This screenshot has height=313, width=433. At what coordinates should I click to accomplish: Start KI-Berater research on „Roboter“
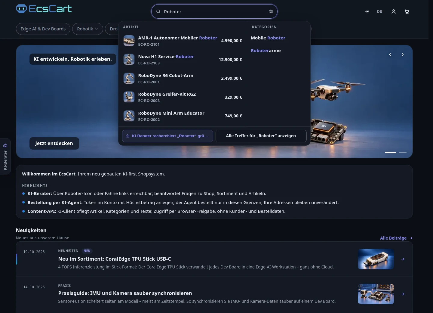click(167, 136)
